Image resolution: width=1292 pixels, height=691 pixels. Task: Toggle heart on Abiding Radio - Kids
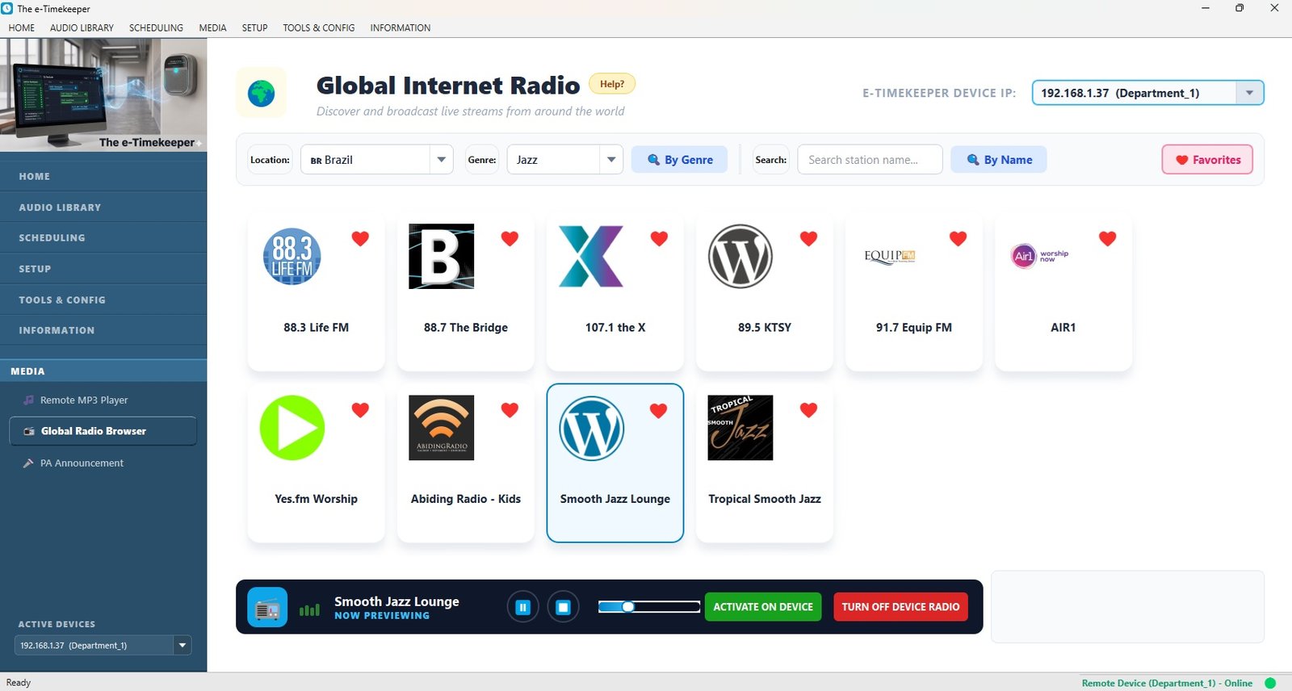pyautogui.click(x=510, y=410)
